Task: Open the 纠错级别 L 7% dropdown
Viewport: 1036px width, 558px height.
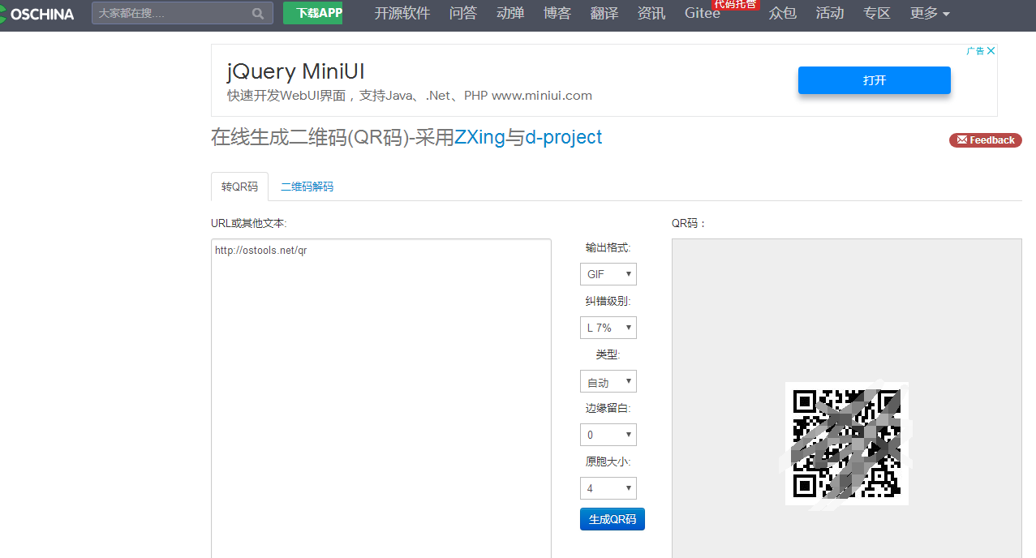Action: [608, 328]
